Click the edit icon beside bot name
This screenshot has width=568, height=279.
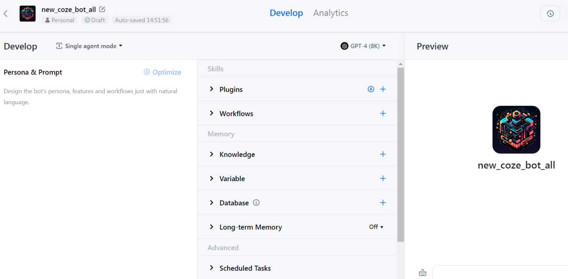(x=102, y=9)
